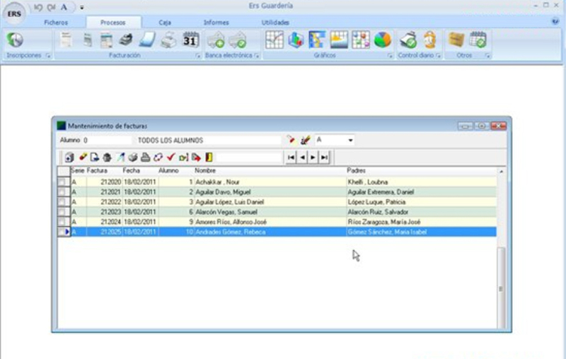Image resolution: width=566 pixels, height=359 pixels.
Task: Click the first invoice document icon in Facturación
Action: coord(66,40)
